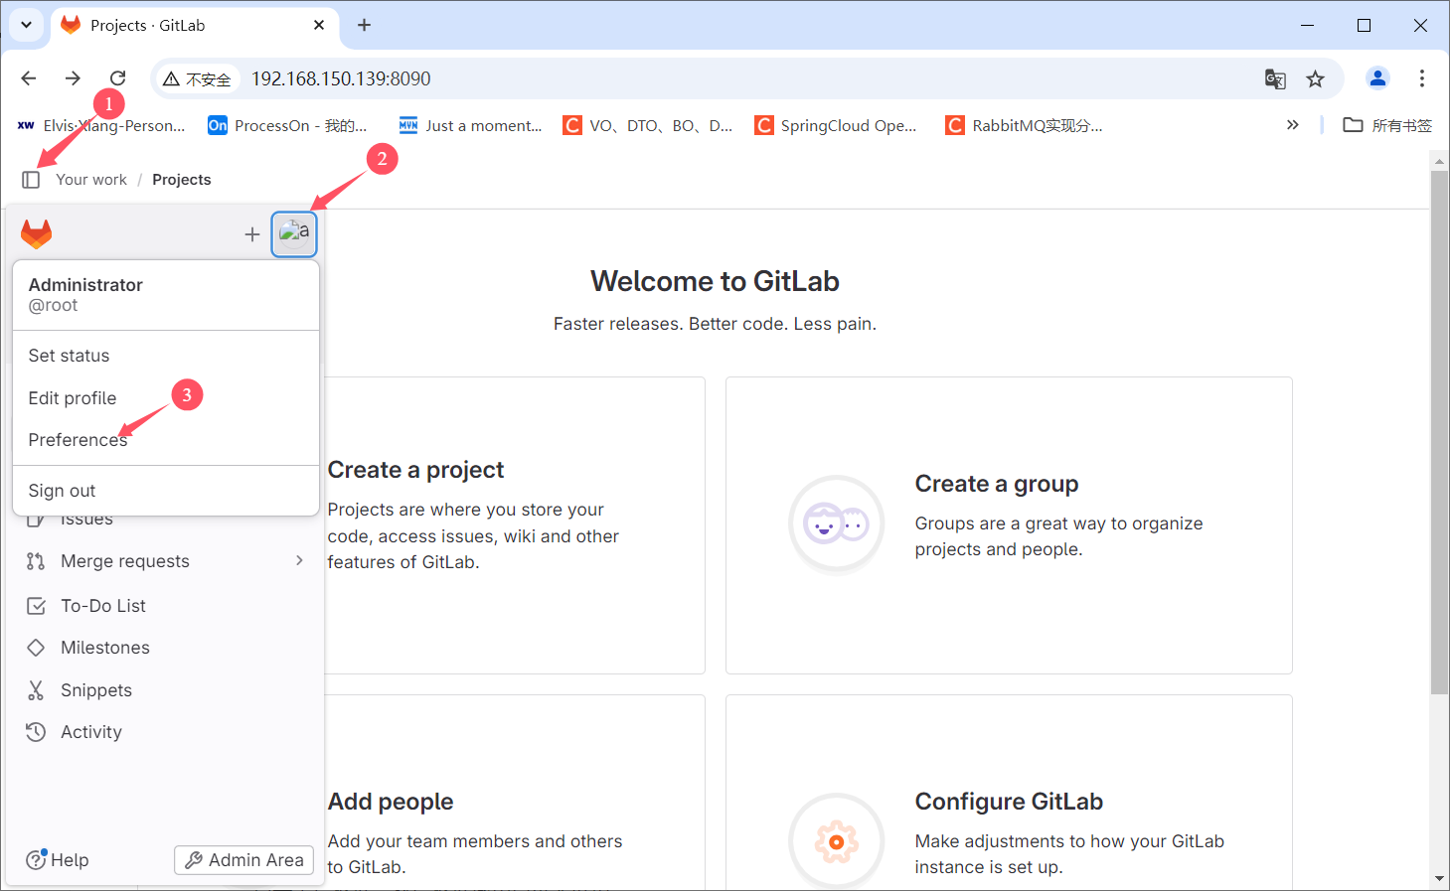Go back in the browser
Screen dimensions: 1450x891
[29, 78]
